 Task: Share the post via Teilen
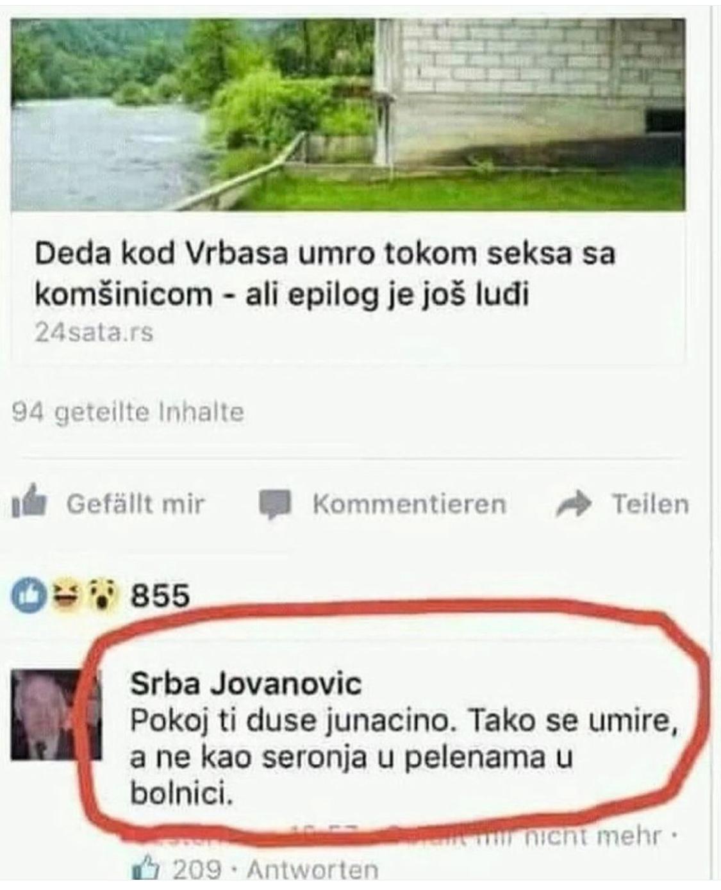(x=650, y=504)
